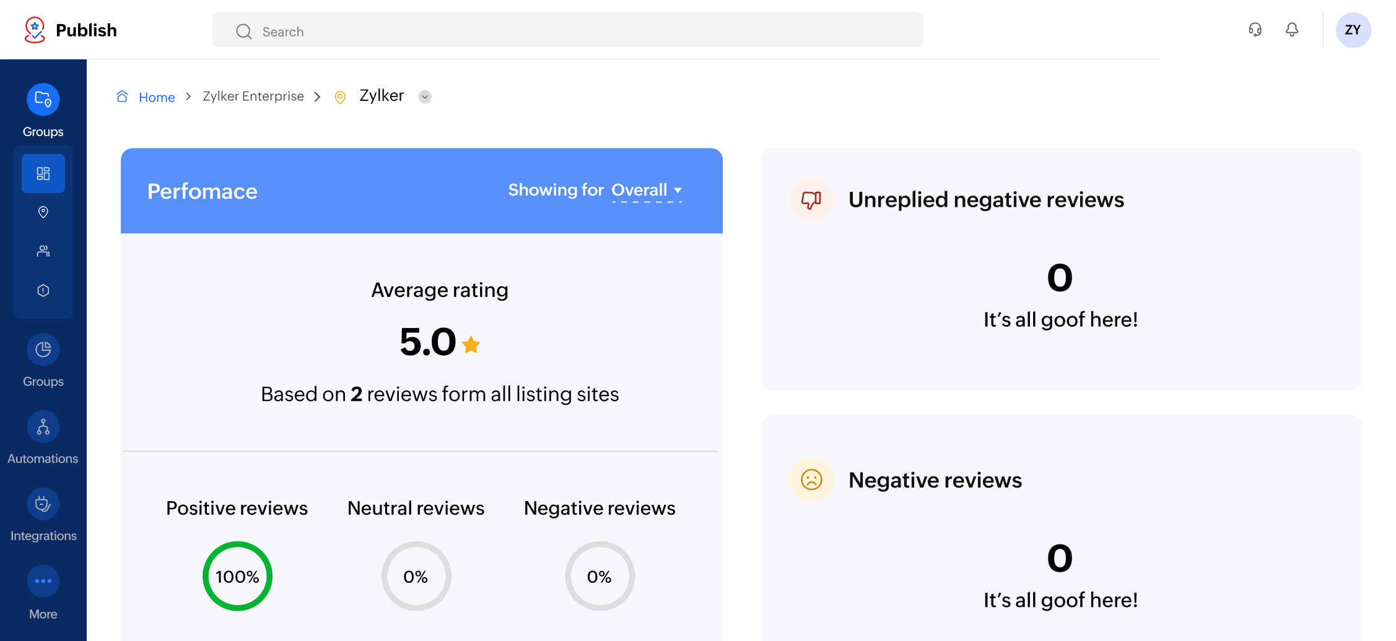Open the ZY profile avatar
Image resolution: width=1396 pixels, height=641 pixels.
click(1353, 30)
